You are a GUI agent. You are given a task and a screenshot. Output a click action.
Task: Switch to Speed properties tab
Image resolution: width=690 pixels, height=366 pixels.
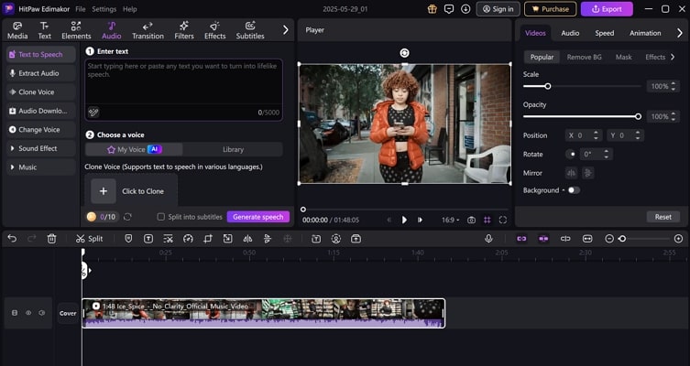604,33
